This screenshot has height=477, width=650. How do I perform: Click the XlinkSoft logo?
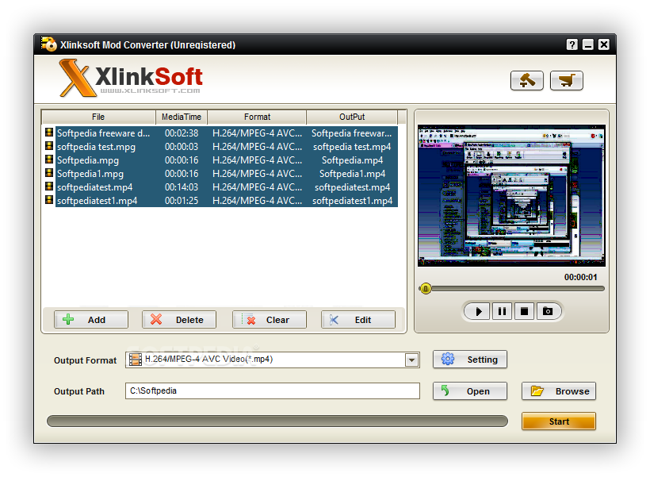[x=131, y=78]
